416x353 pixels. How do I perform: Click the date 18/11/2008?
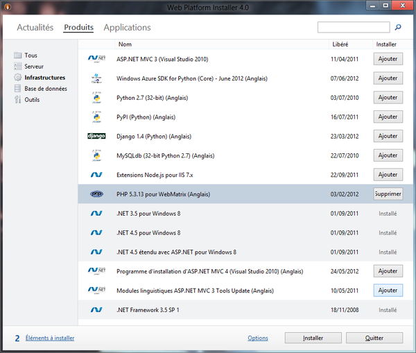point(345,310)
